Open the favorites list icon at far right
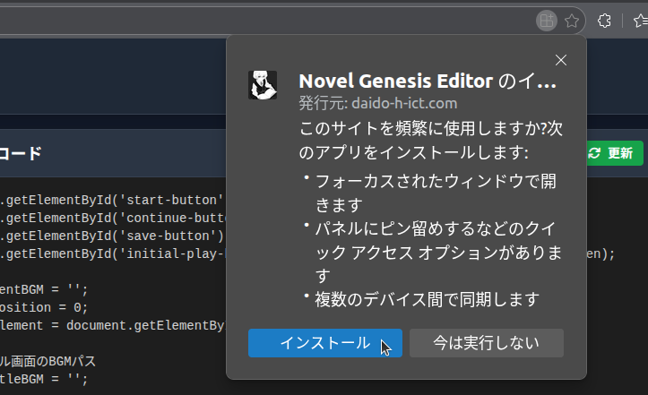Image resolution: width=648 pixels, height=395 pixels. tap(640, 20)
